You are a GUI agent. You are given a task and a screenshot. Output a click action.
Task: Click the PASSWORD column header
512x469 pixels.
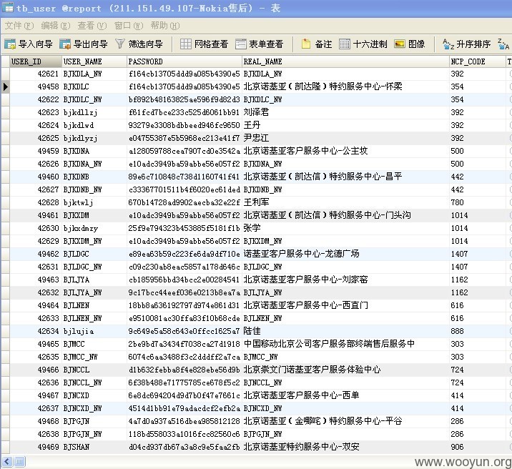point(184,61)
